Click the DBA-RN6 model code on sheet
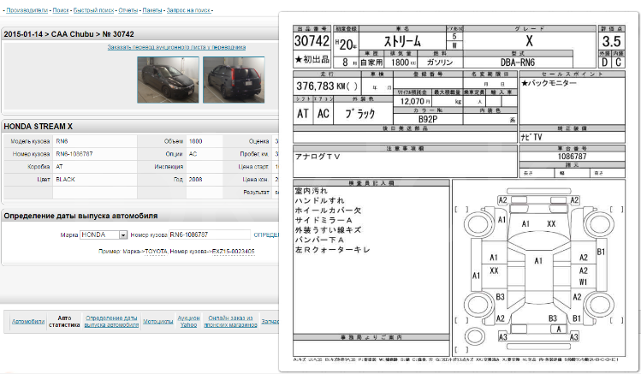 coord(518,62)
